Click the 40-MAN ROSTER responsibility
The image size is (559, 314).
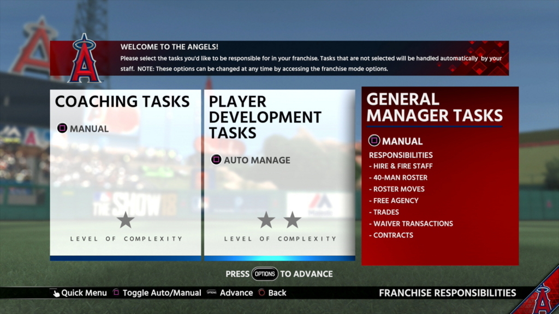[x=398, y=177]
